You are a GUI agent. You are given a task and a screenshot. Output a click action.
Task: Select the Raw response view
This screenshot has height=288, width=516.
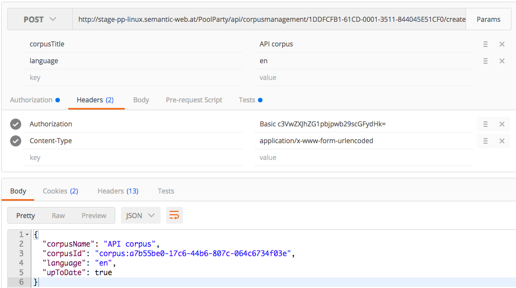tap(58, 215)
